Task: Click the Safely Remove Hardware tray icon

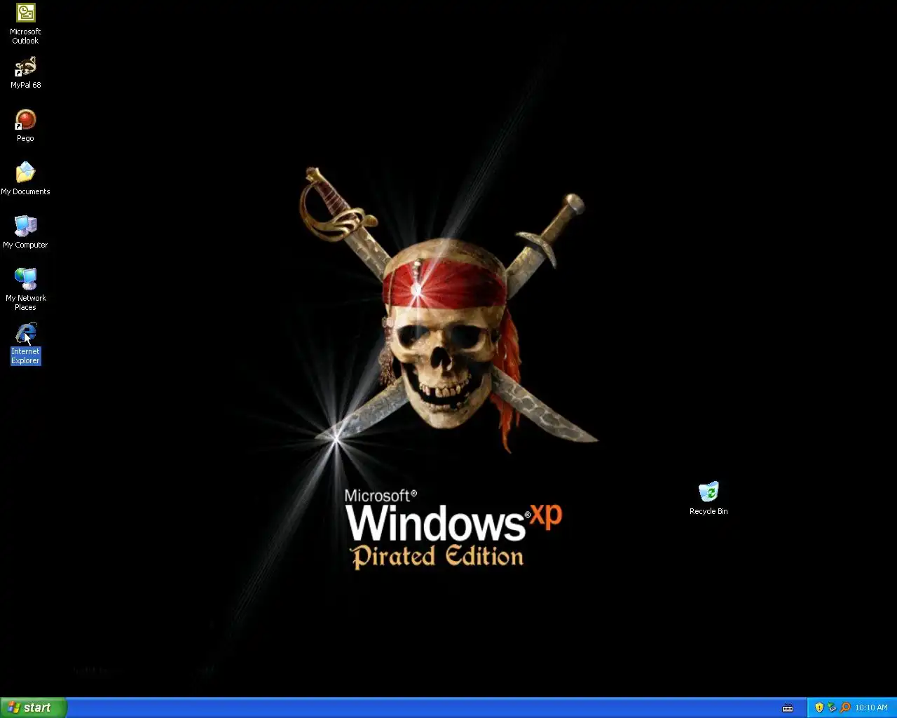Action: tap(832, 707)
